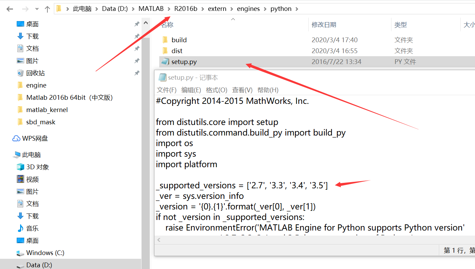Image resolution: width=475 pixels, height=269 pixels.
Task: Unpin 桌面 from Quick access
Action: [x=137, y=24]
